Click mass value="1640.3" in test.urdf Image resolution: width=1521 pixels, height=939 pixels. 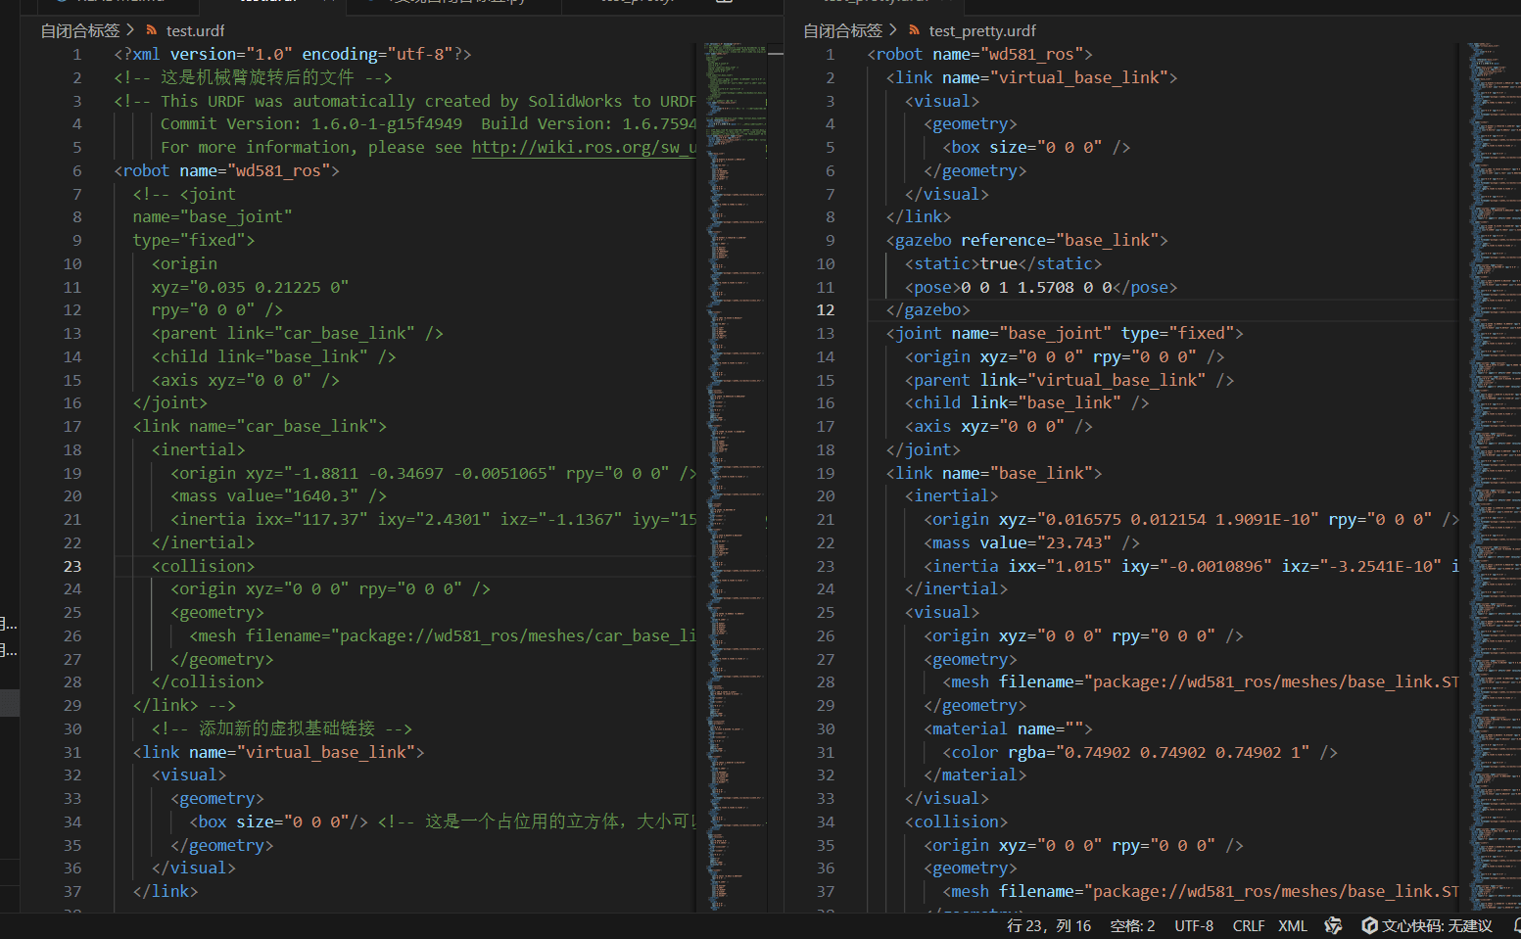pos(278,496)
